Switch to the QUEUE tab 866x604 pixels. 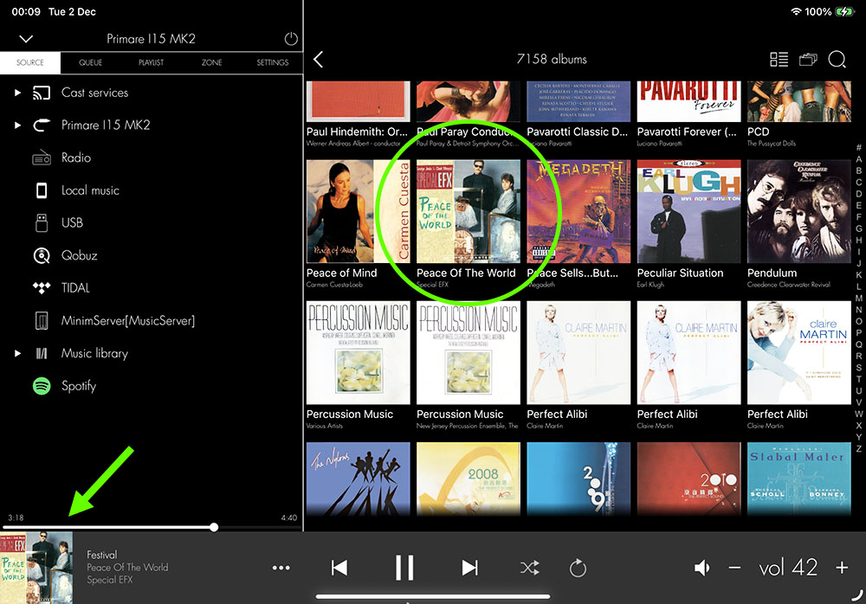click(90, 63)
